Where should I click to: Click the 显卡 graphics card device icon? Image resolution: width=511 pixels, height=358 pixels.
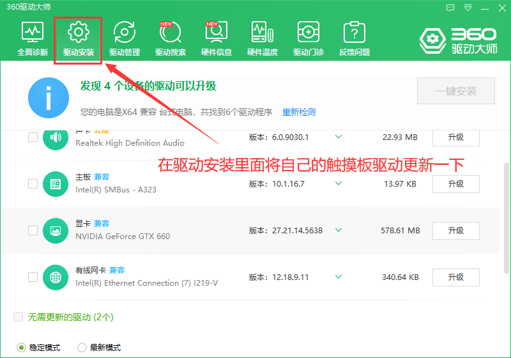tap(56, 231)
